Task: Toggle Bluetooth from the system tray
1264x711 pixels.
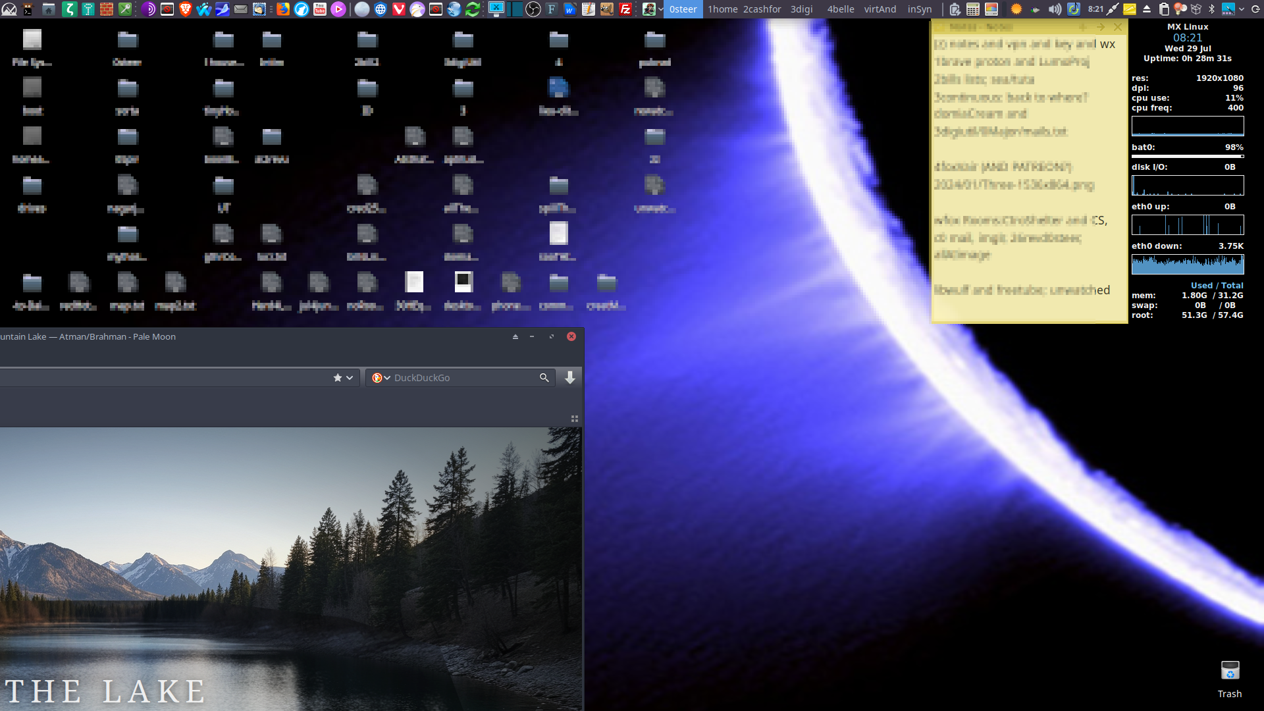Action: 1211,9
